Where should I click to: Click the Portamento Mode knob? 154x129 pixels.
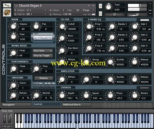click(14, 69)
